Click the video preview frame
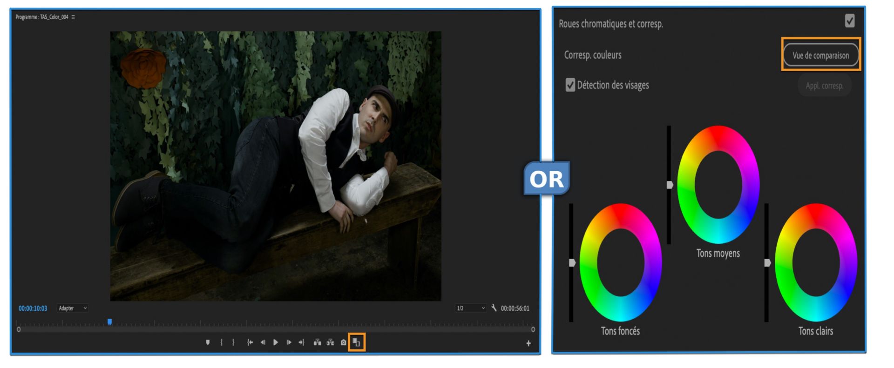 [276, 166]
